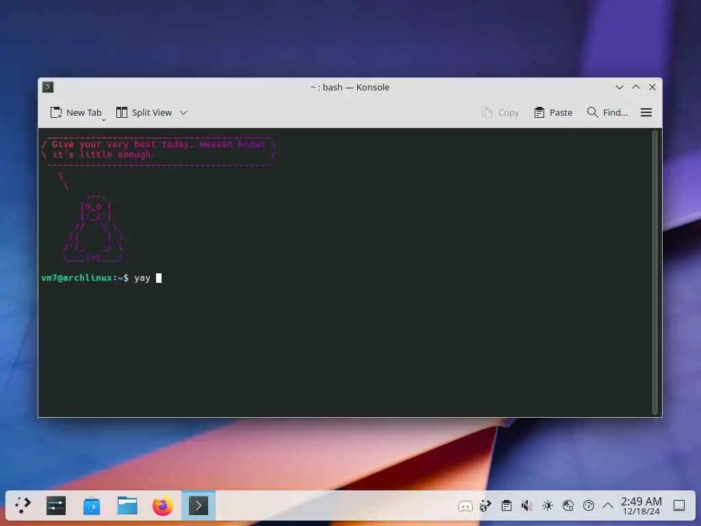Click the 'it's little enough.' text
Screen dimensions: 701x526
coord(103,155)
